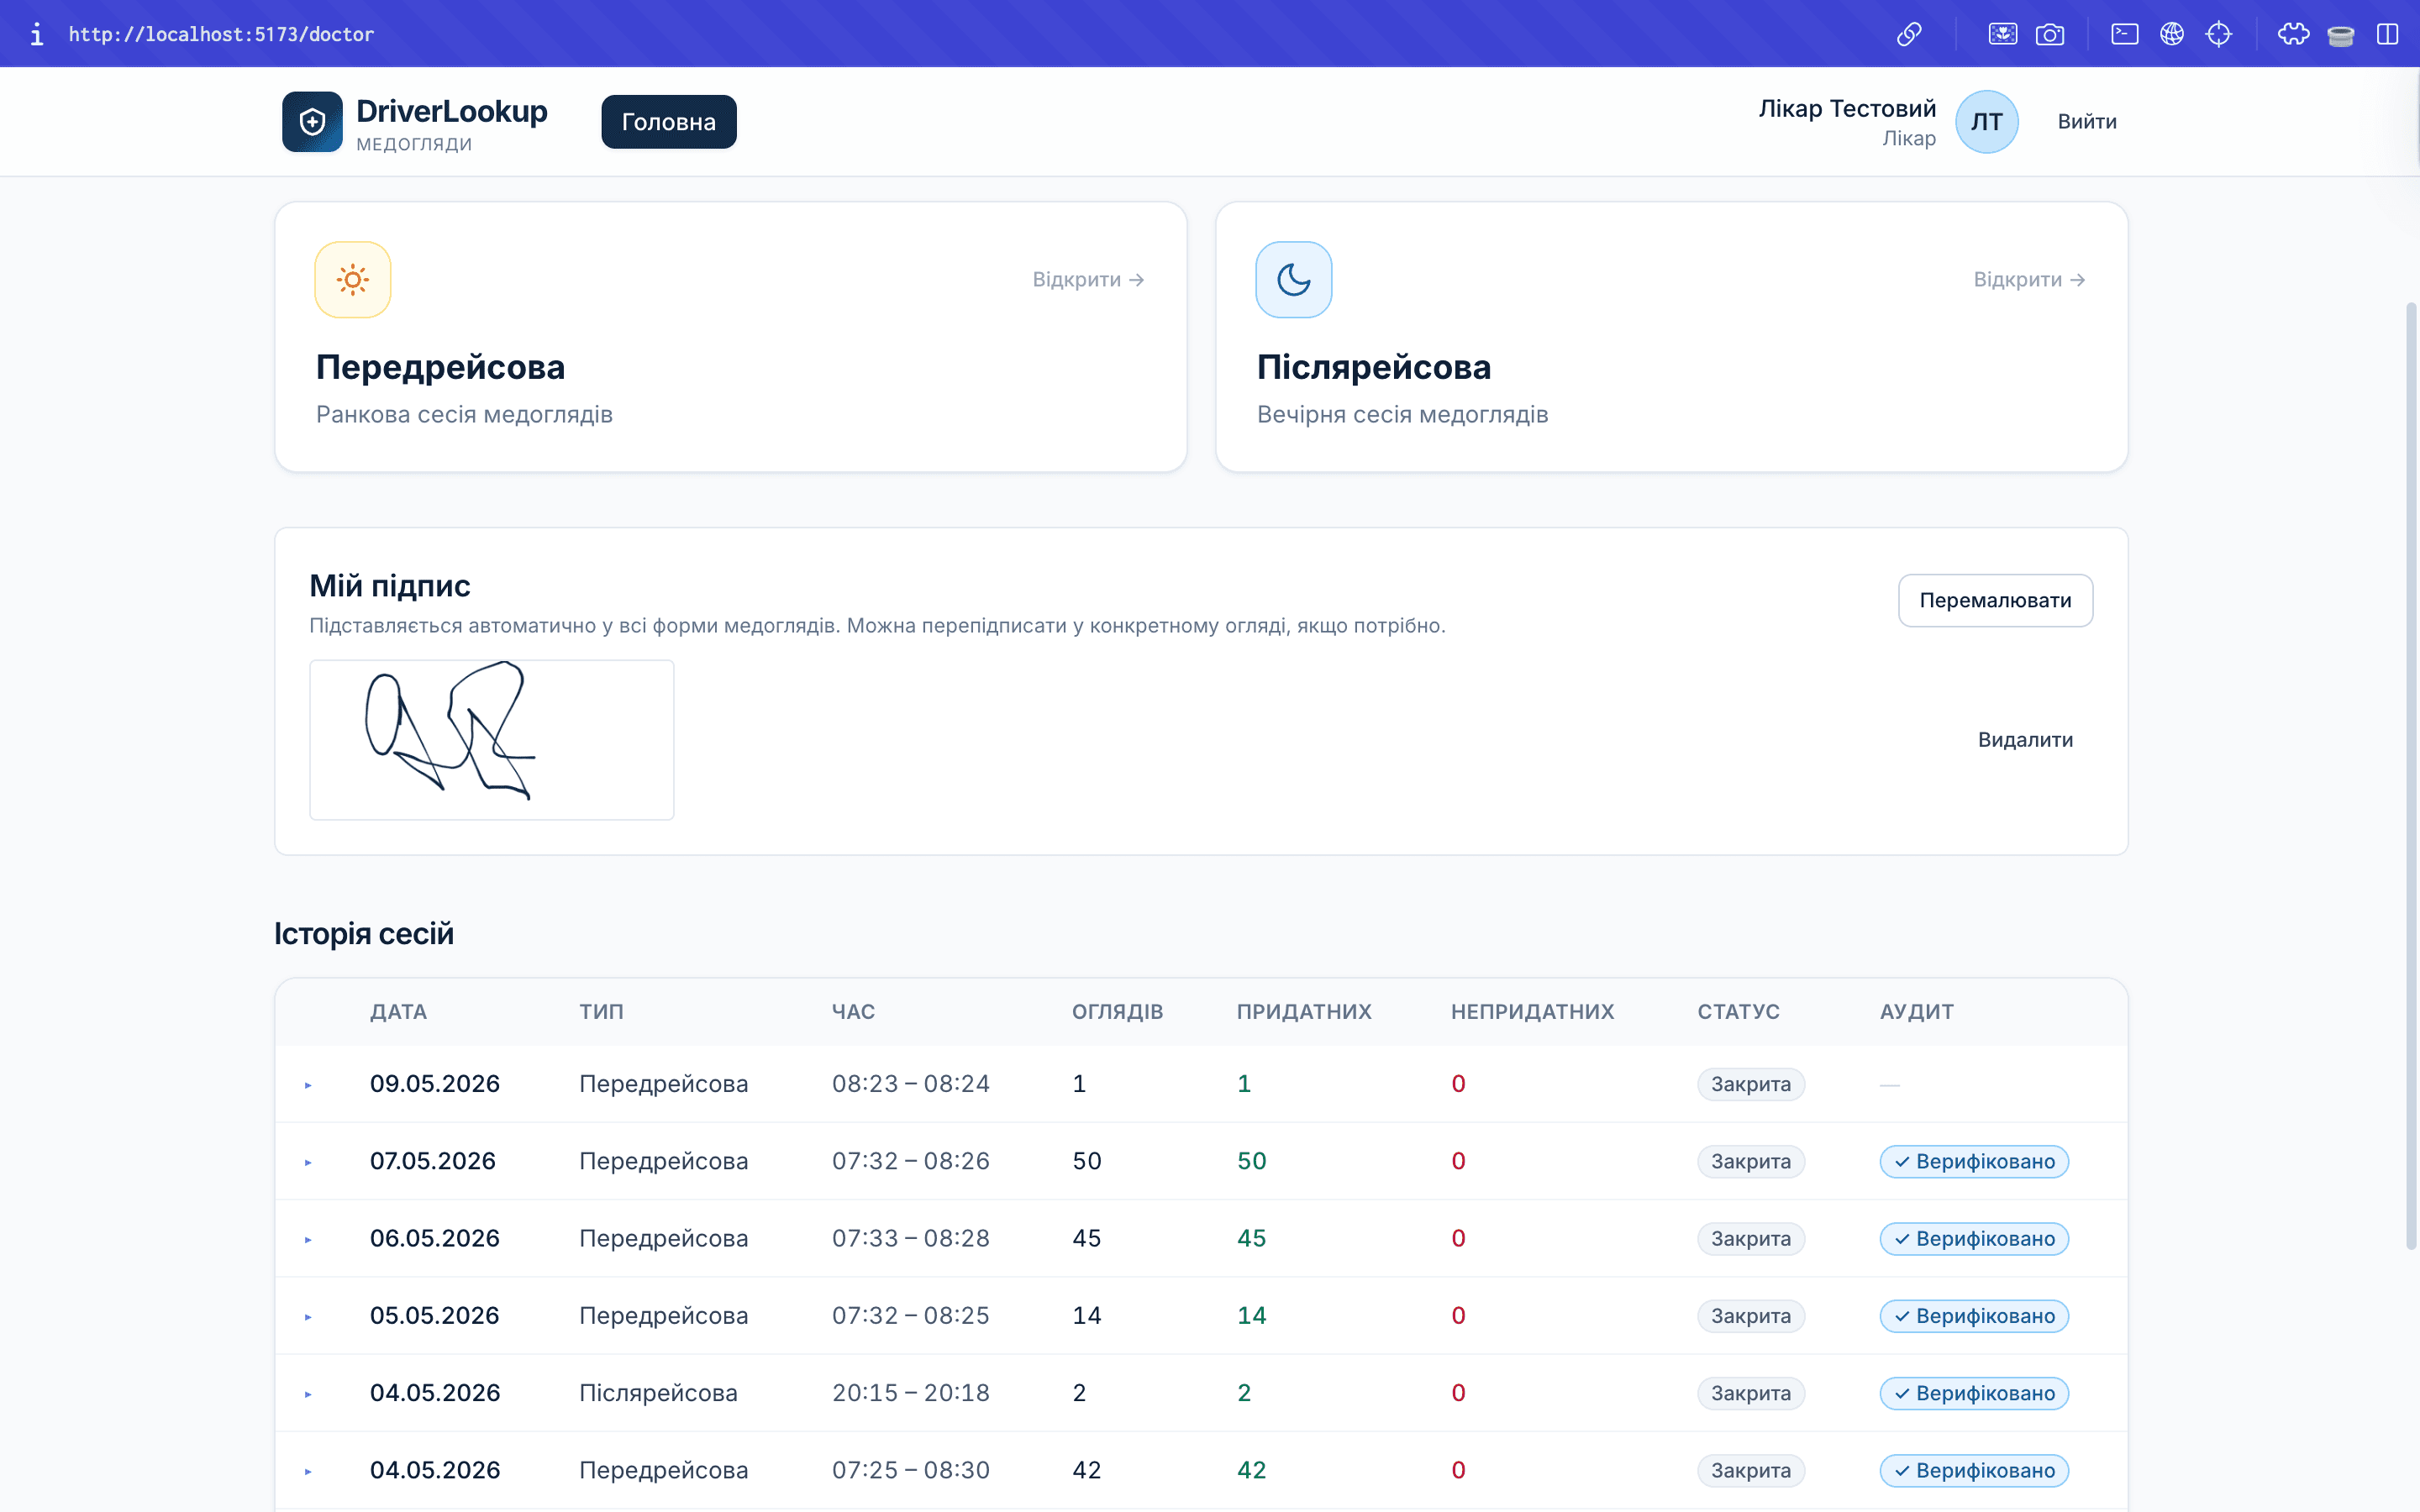
Task: Click the Передрейсова card title
Action: pyautogui.click(x=440, y=367)
